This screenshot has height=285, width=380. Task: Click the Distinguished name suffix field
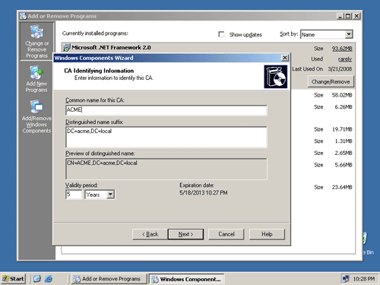(166, 137)
